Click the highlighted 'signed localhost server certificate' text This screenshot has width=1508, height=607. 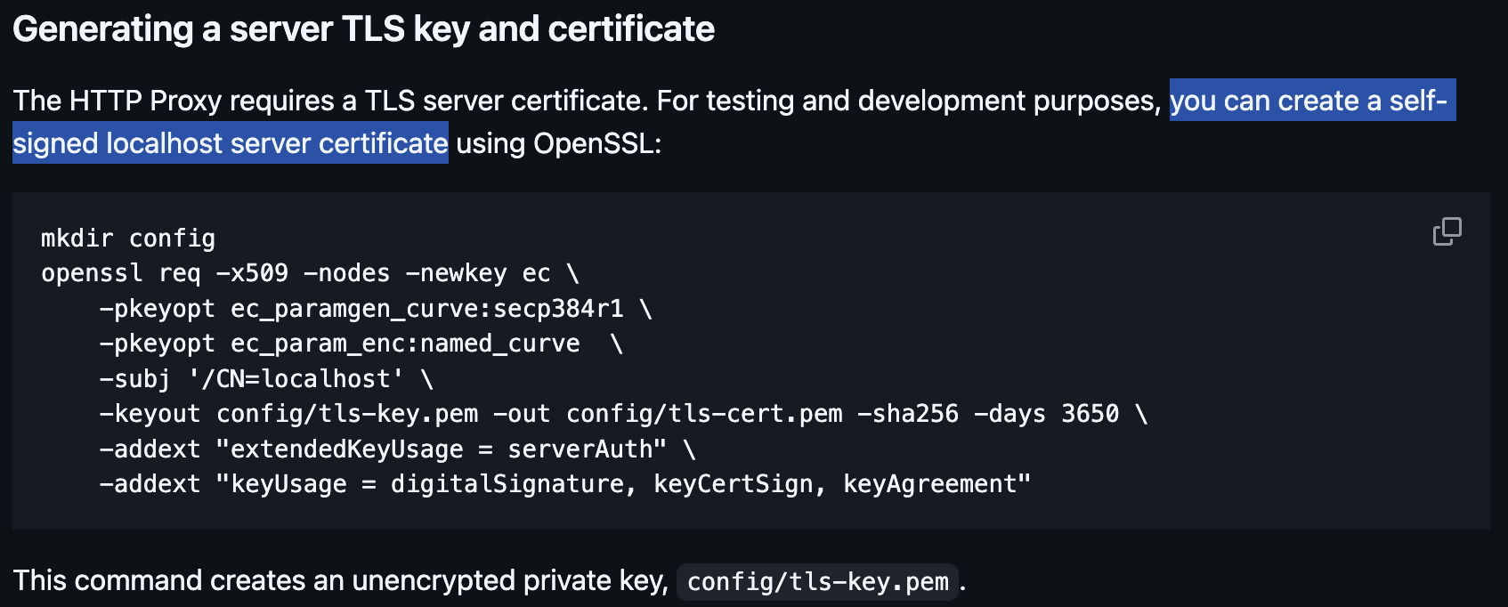[231, 143]
